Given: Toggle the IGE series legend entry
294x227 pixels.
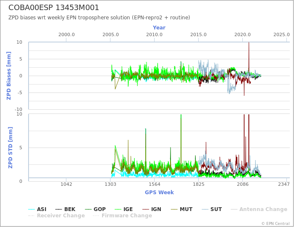Looking at the screenshot, I should [x=123, y=209].
